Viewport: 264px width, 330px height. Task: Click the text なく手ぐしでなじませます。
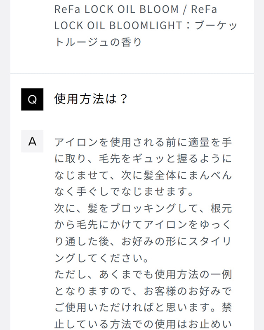(x=124, y=192)
